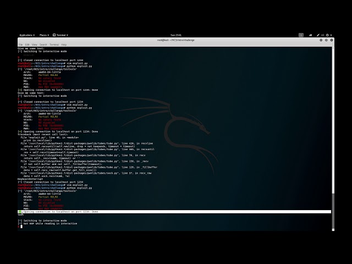Click the workspace indicator labeled 1

tap(301, 35)
